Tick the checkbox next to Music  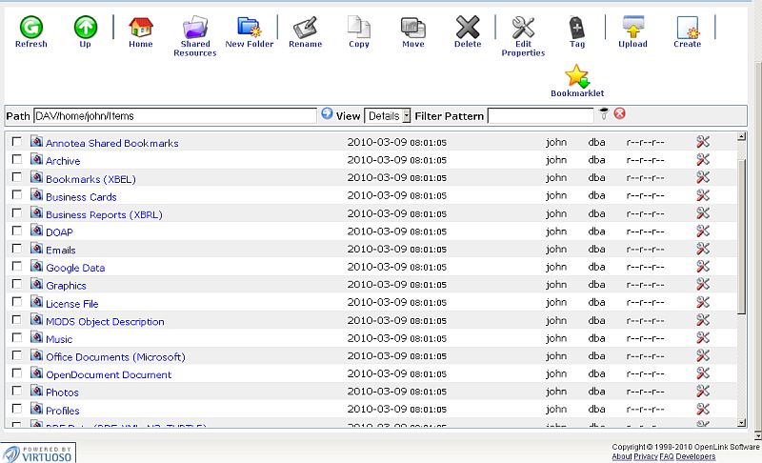tap(16, 338)
